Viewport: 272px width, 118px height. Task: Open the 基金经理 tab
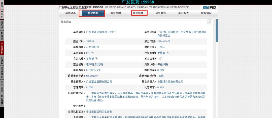(116, 13)
